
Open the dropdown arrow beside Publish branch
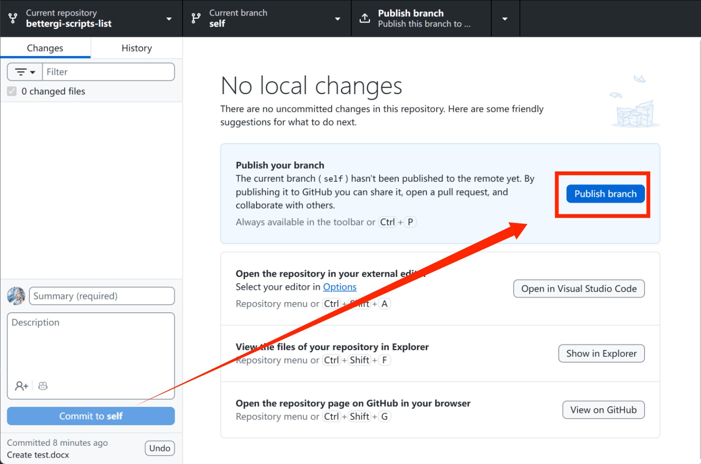coord(505,19)
